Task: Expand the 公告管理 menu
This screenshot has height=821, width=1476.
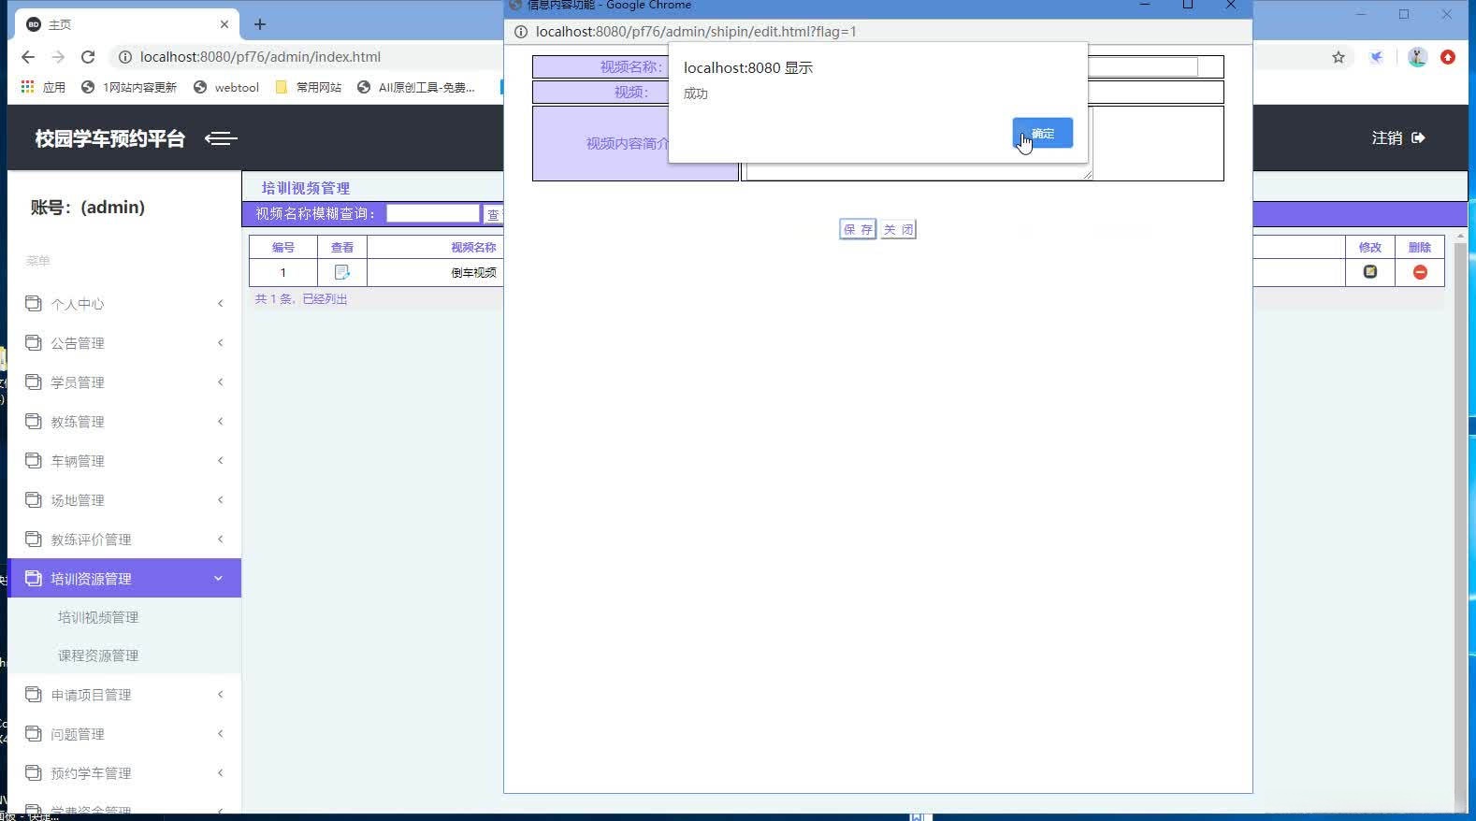Action: coord(124,343)
